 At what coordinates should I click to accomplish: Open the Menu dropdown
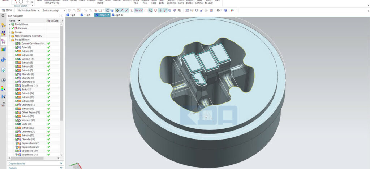click(8, 10)
